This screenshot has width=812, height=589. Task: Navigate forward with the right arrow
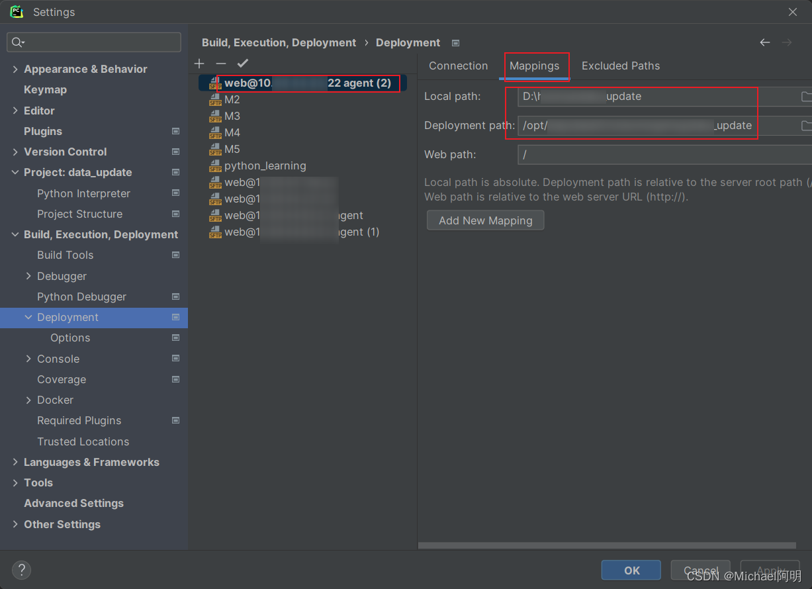787,42
